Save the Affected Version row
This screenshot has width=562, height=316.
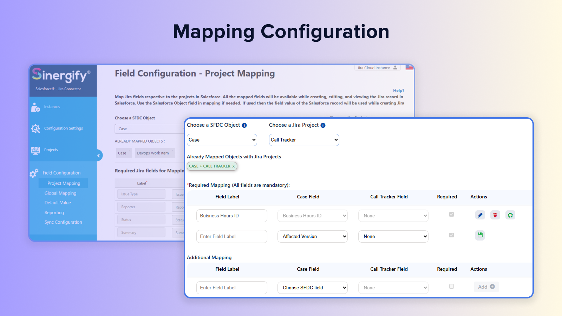click(480, 235)
